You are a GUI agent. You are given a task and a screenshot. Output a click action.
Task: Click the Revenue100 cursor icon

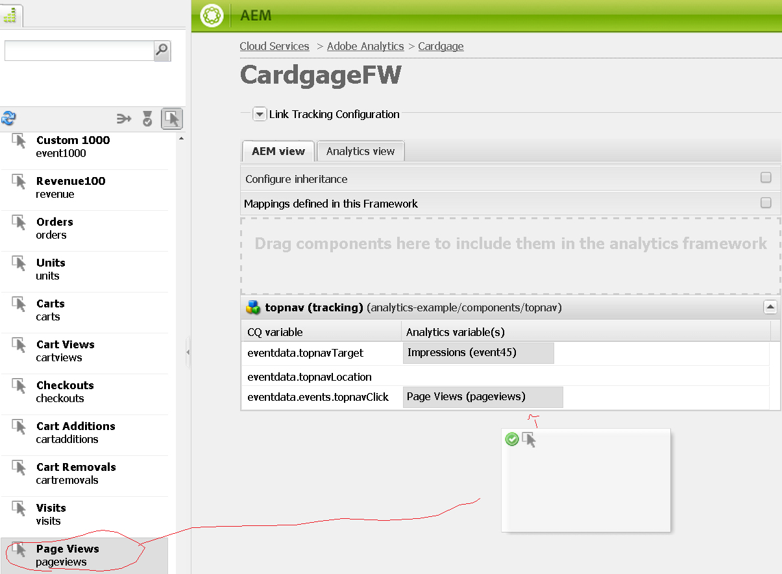point(19,182)
